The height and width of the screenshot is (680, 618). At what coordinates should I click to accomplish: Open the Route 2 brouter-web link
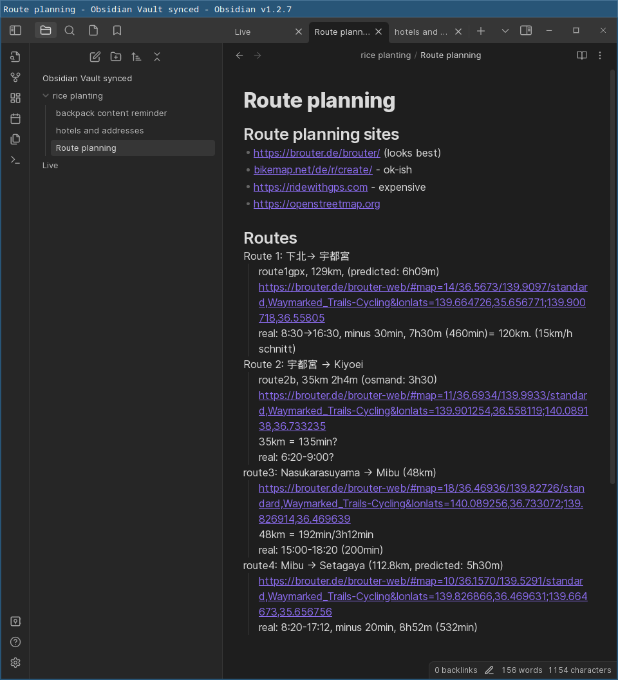(423, 411)
